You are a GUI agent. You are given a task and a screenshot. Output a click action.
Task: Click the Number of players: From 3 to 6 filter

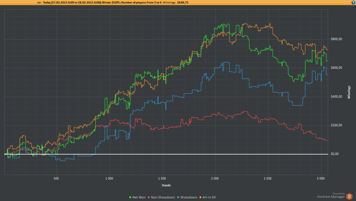(141, 3)
